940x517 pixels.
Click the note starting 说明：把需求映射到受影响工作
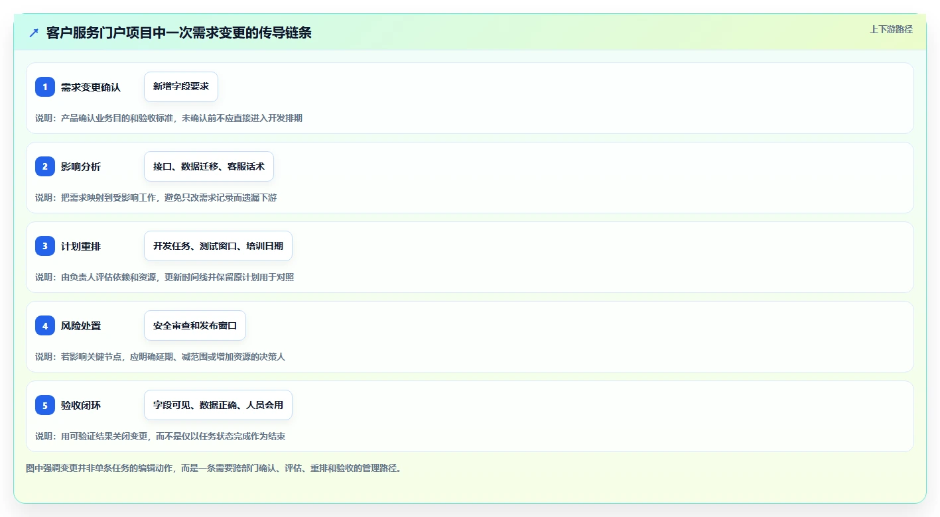(156, 198)
